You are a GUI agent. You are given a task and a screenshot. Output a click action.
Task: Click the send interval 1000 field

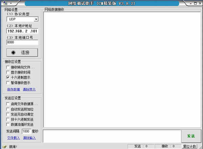pos(26,131)
